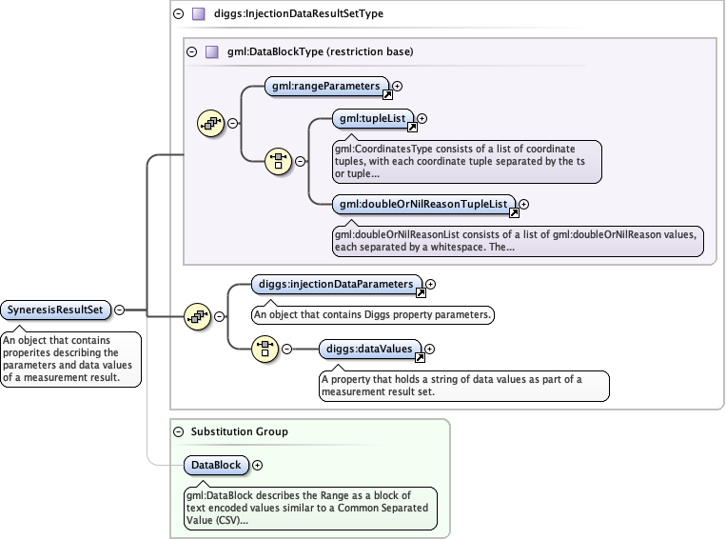Screen dimensions: 726x540
Task: Click the choice compositor icon before diggs:dataValues
Action: coord(265,349)
